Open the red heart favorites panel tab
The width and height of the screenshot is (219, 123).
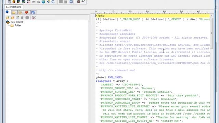27,12
